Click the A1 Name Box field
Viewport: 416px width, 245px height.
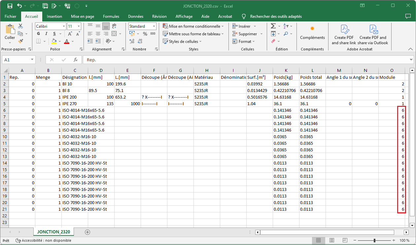16,60
